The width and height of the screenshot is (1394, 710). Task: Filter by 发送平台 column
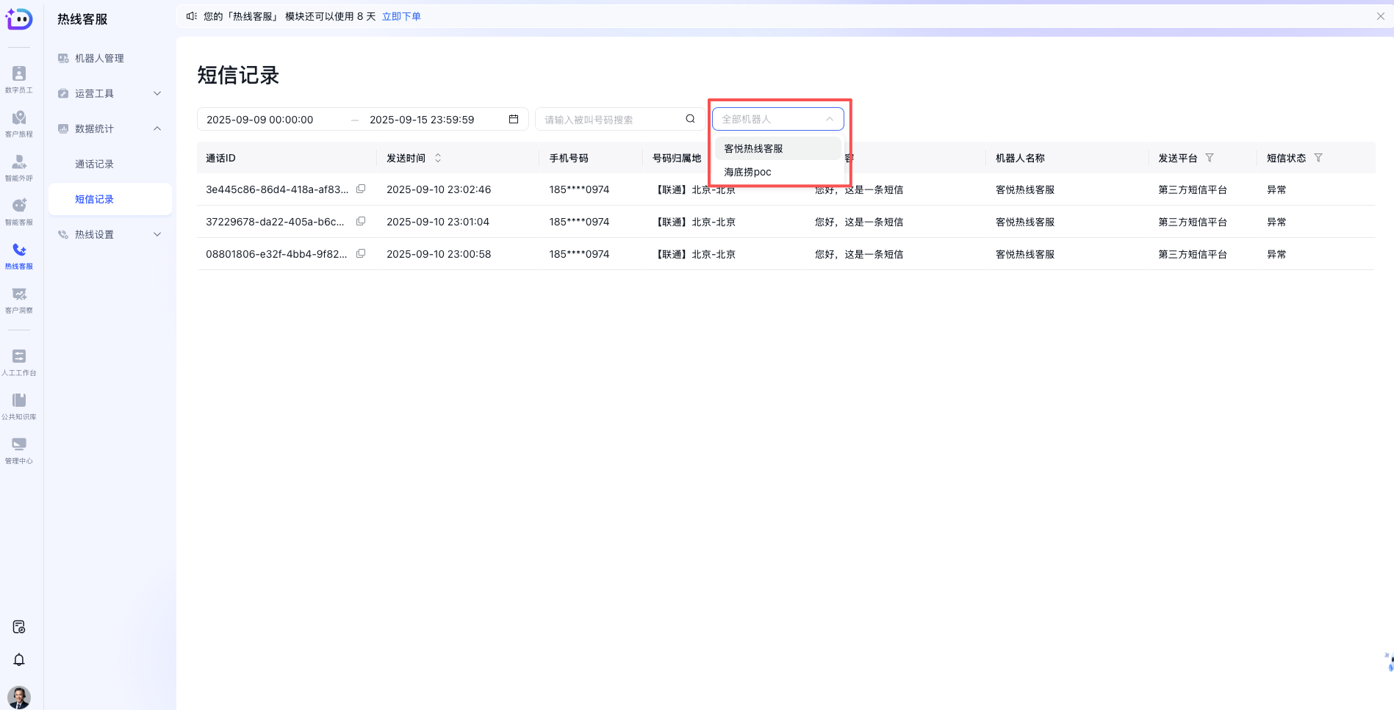click(1210, 158)
